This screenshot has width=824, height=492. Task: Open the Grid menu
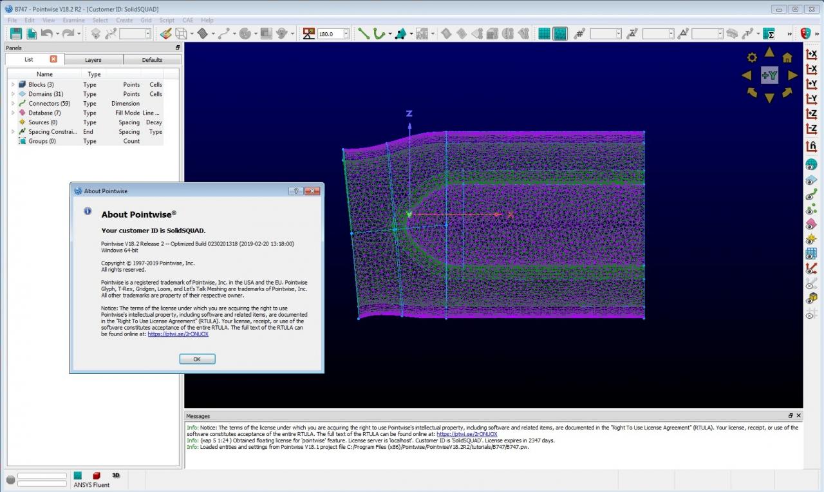[146, 20]
